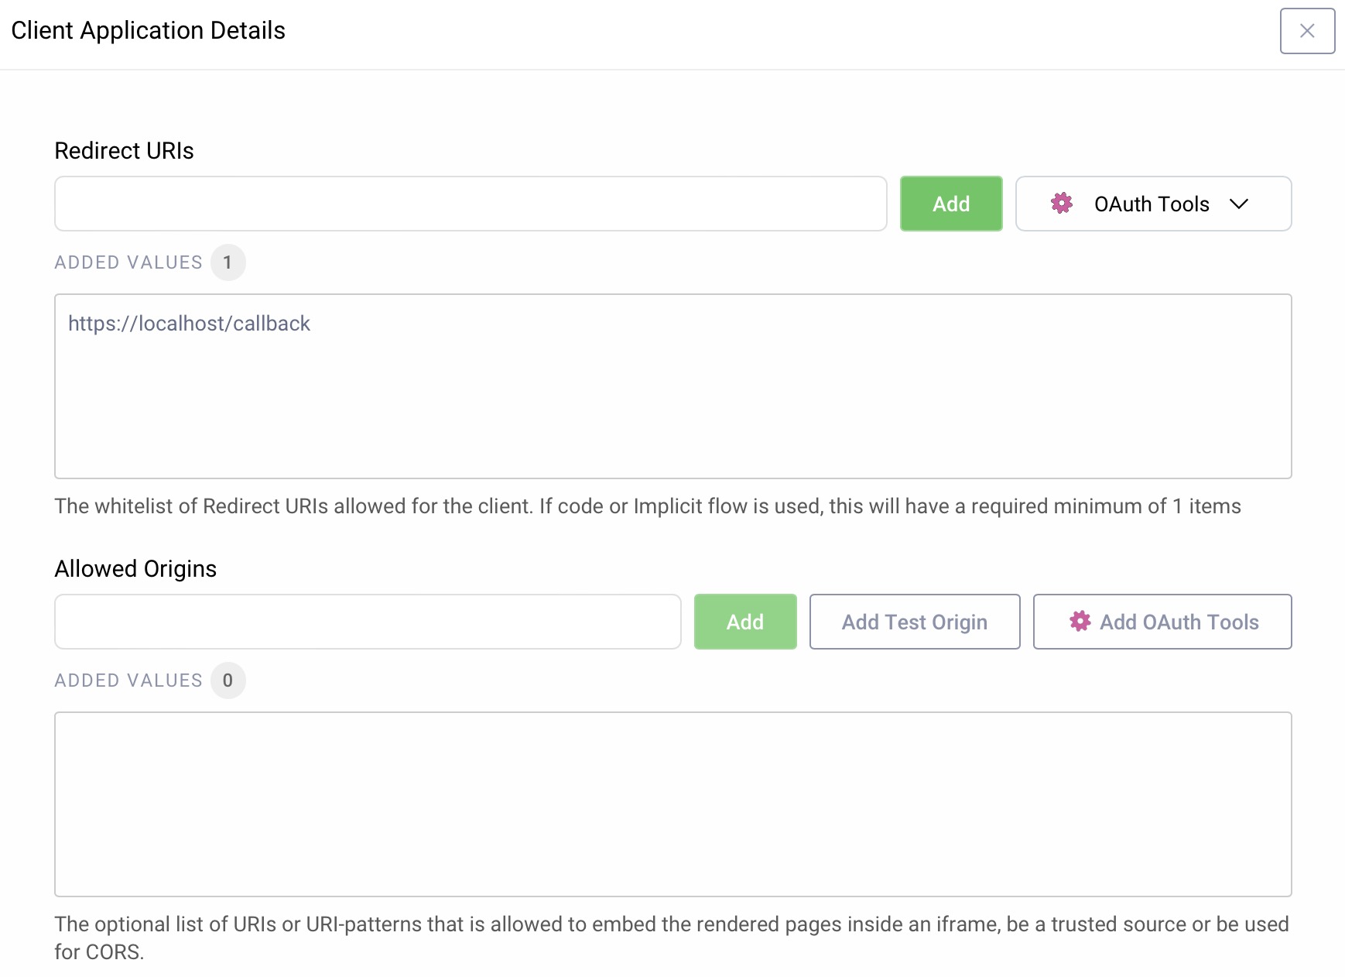Expand OAuth Tools chevron arrow

pyautogui.click(x=1239, y=204)
